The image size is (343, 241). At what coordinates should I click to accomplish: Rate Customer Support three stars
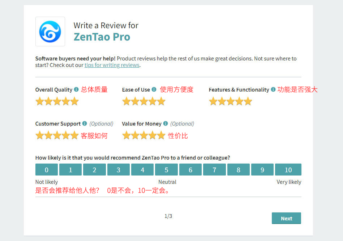pos(57,135)
